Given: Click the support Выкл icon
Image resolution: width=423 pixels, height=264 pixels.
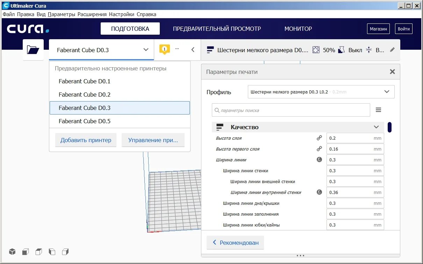Looking at the screenshot, I should click(x=342, y=50).
